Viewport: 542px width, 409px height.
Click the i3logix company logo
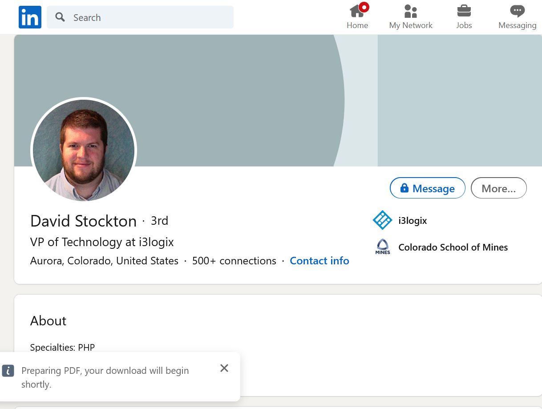[382, 220]
